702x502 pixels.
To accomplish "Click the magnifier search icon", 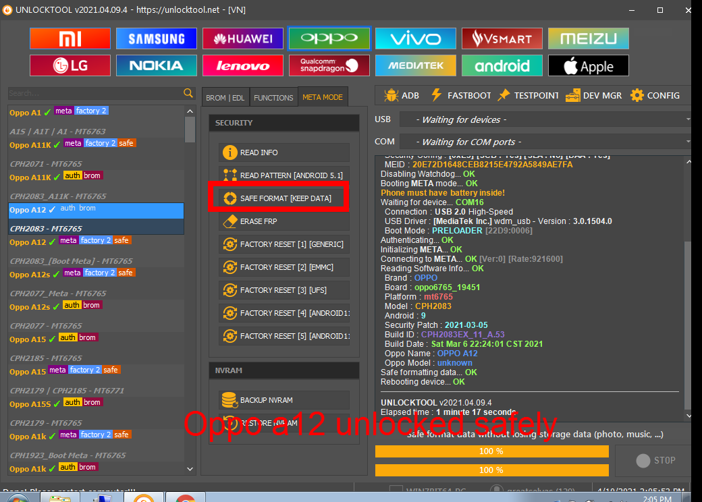I will point(188,93).
